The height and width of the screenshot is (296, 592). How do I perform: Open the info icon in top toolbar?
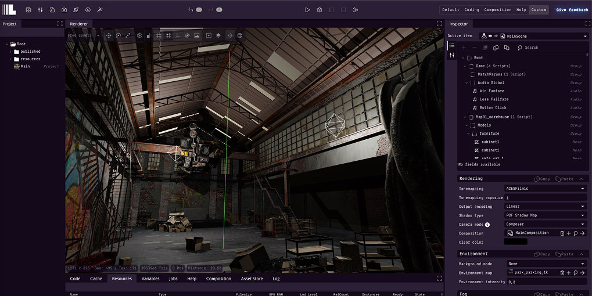pyautogui.click(x=88, y=10)
